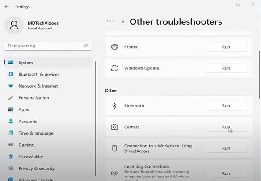261x181 pixels.
Task: Open Accessibility settings category
Action: 48,156
